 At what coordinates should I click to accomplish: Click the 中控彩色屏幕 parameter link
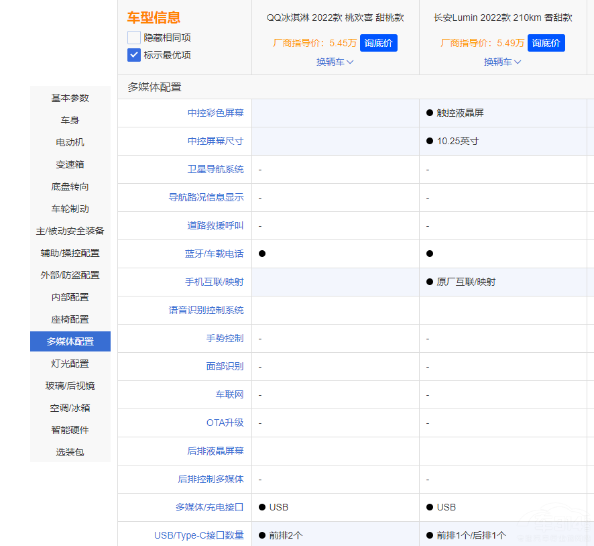click(x=215, y=113)
